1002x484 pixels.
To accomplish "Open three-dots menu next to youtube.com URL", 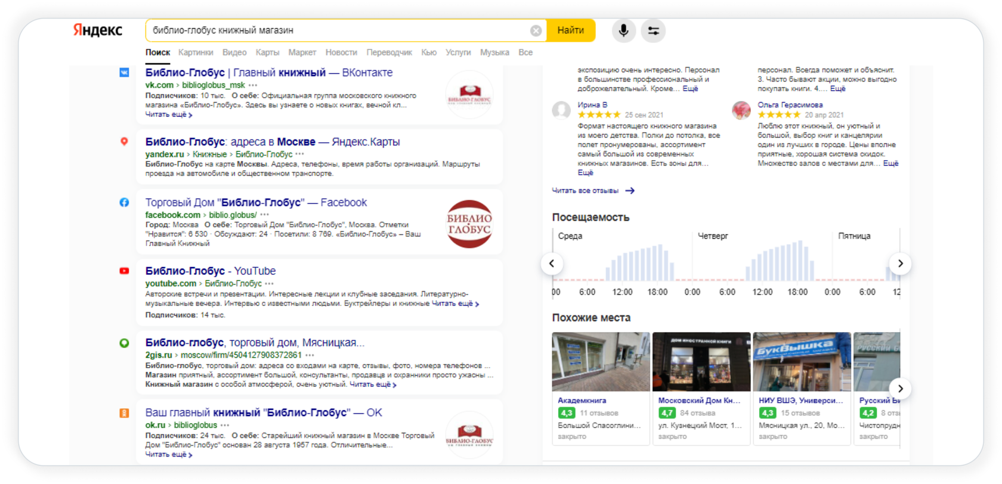I will 269,284.
